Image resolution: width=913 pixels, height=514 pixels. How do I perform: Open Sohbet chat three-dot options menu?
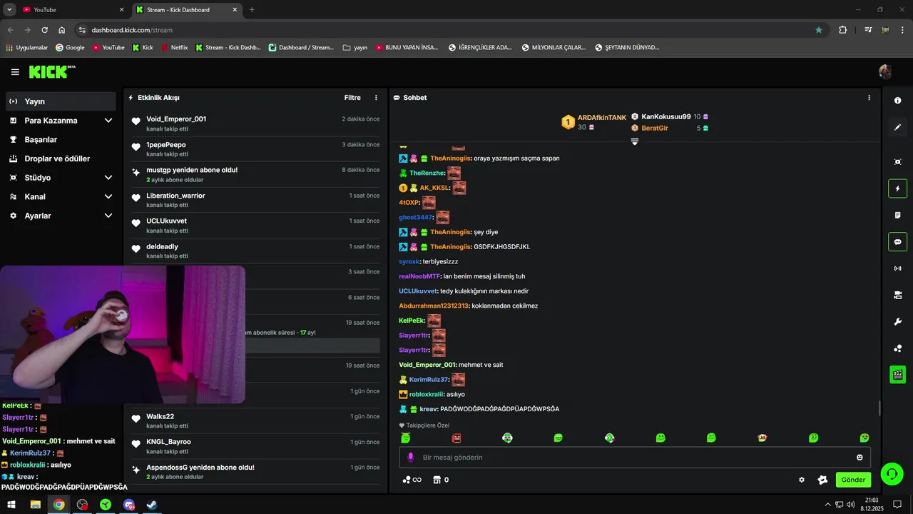click(869, 98)
